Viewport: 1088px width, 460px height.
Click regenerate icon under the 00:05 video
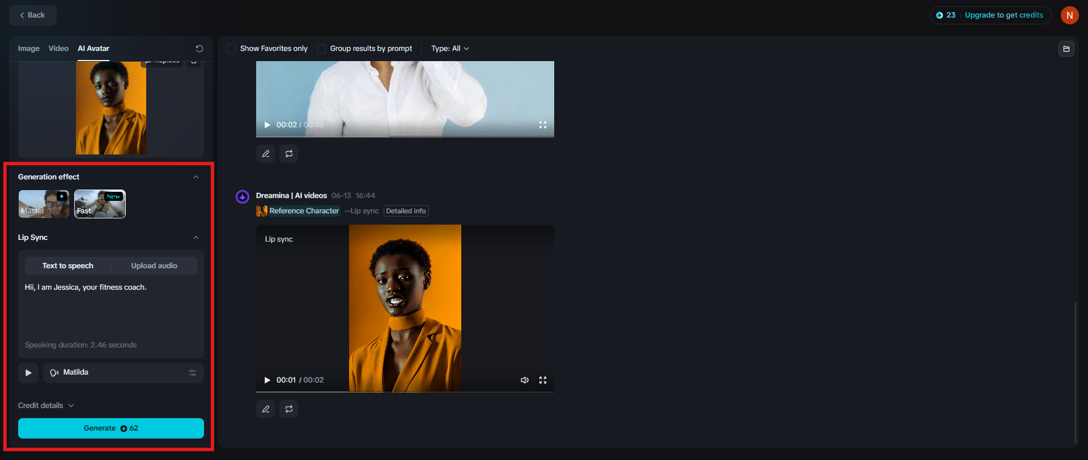tap(289, 154)
